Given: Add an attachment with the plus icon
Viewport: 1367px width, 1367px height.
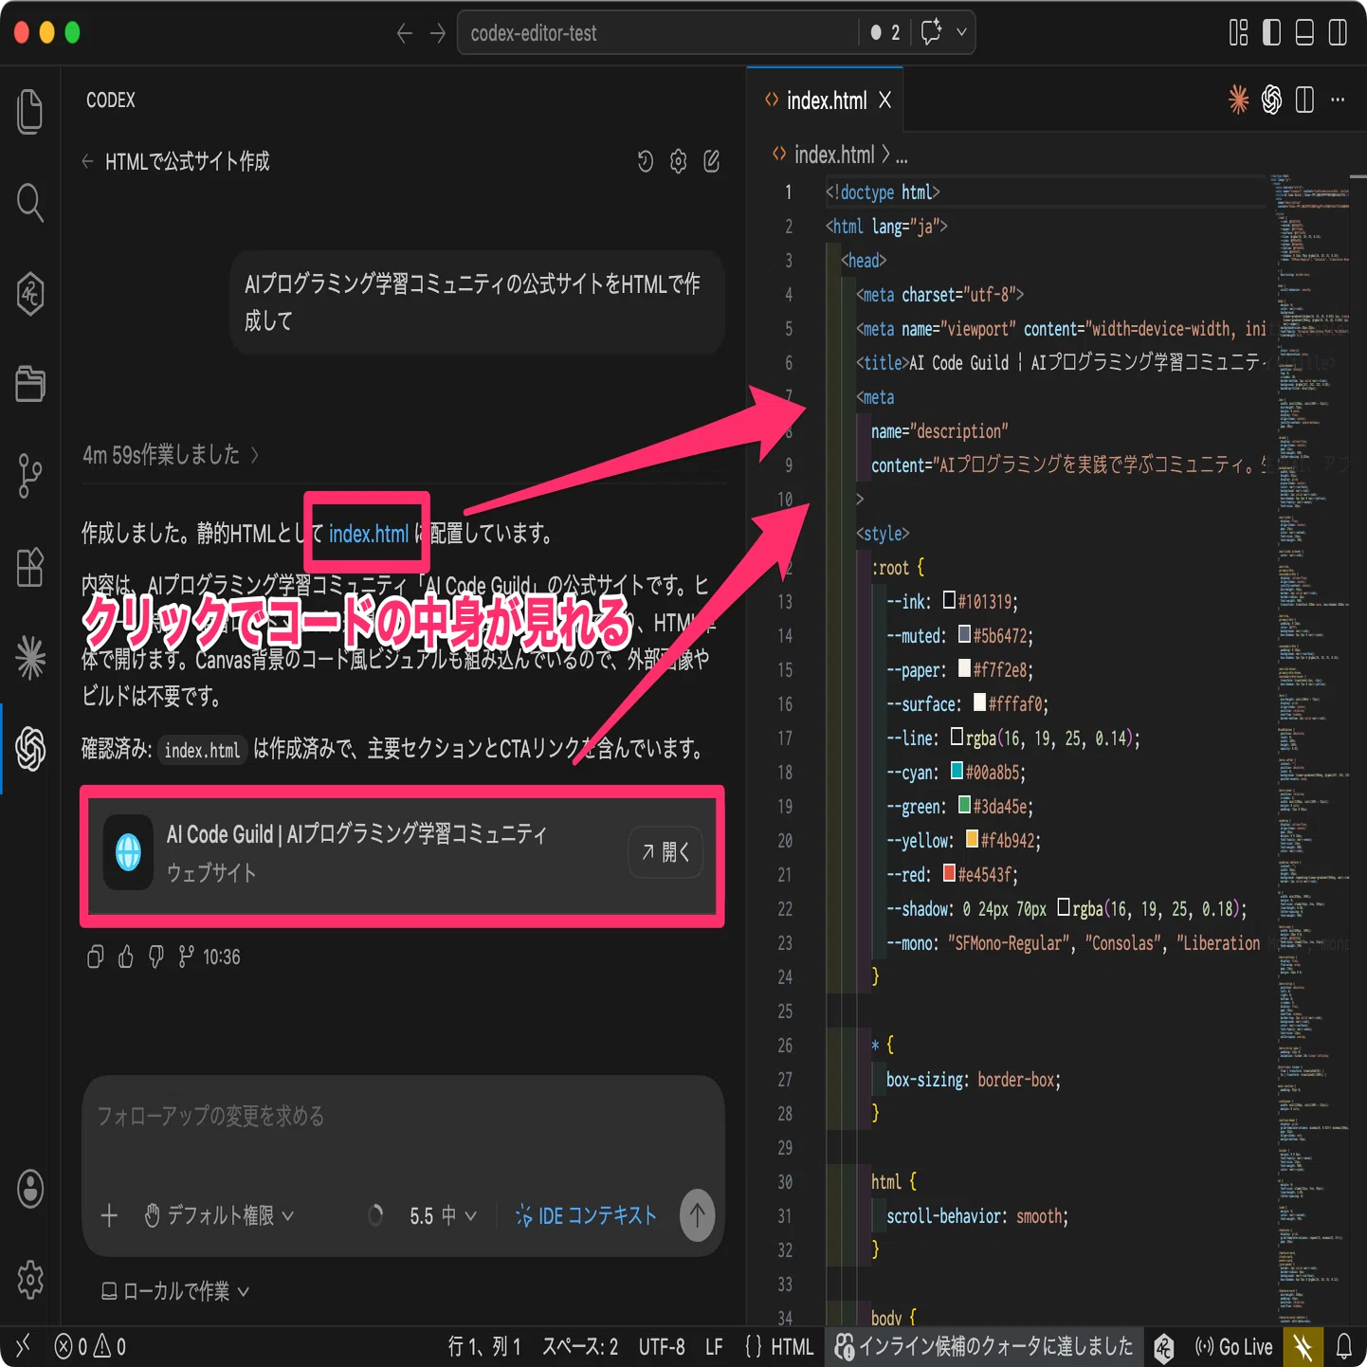Looking at the screenshot, I should 109,1215.
